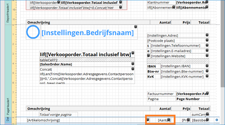Click the database icon on the Concat( expression cell
This screenshot has width=225, height=125.
point(133,69)
